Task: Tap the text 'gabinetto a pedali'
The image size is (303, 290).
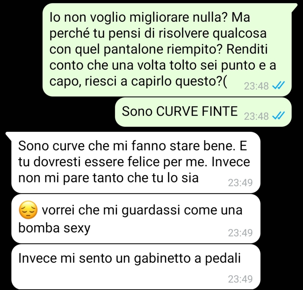Action: coord(187,259)
